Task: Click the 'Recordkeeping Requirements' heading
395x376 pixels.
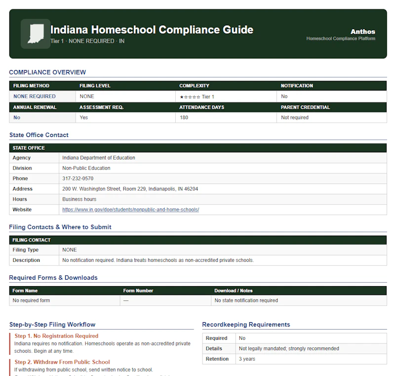Action: click(x=246, y=324)
